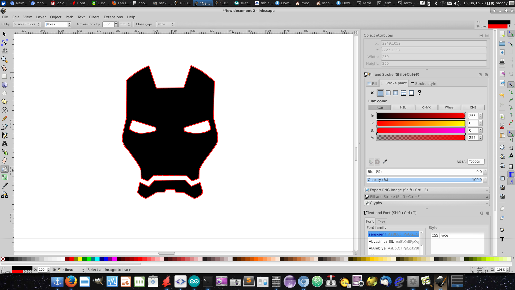Switch color mode to CMS
The image size is (515, 290).
point(473,108)
